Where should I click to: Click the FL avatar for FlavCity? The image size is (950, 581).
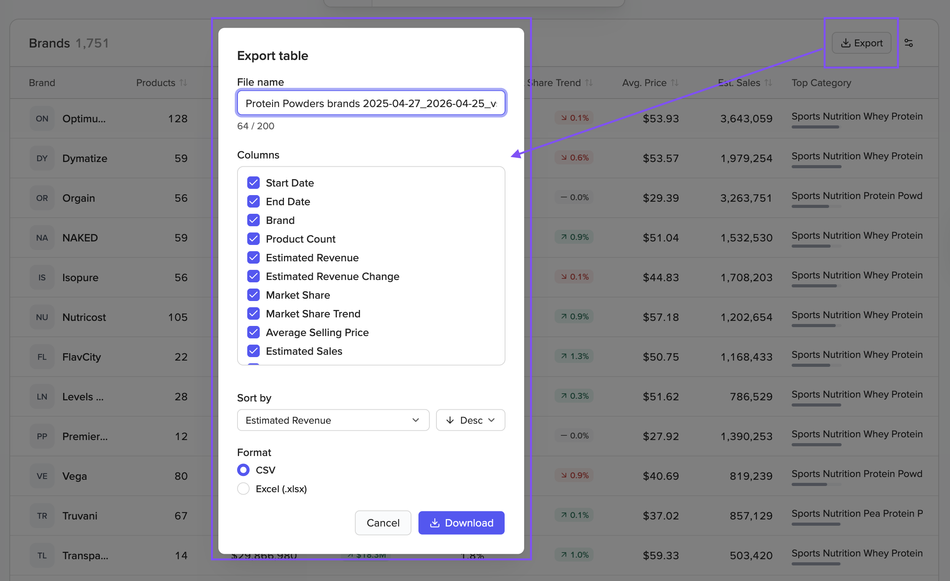click(x=42, y=357)
